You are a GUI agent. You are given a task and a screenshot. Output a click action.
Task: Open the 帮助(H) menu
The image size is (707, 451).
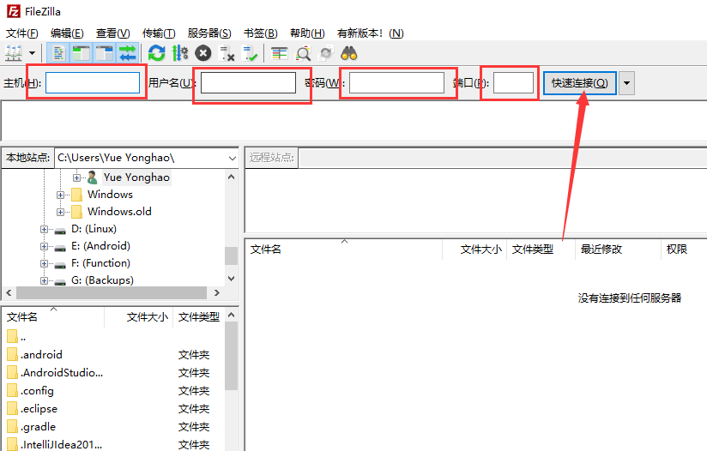tap(307, 33)
